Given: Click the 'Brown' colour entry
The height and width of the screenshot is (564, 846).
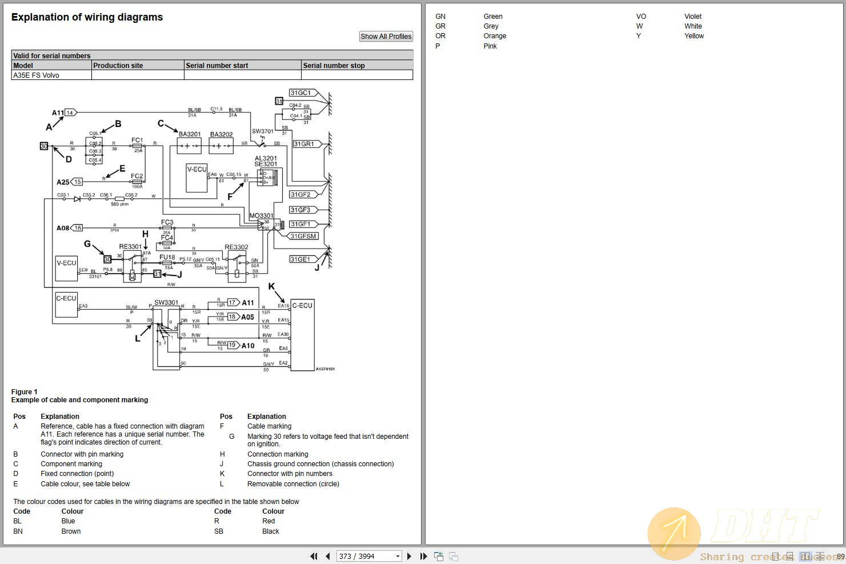Looking at the screenshot, I should pos(71,531).
